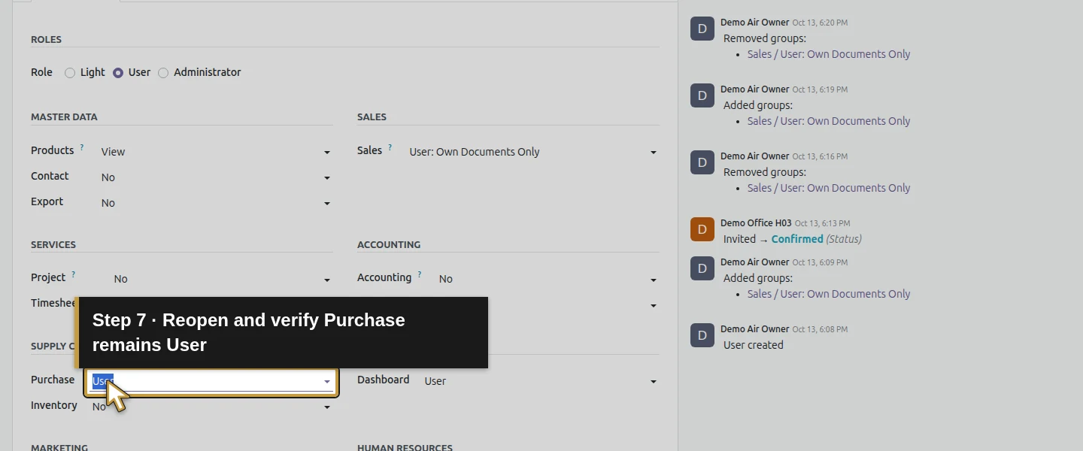Click the SALES section heading
Image resolution: width=1083 pixels, height=451 pixels.
tap(372, 117)
